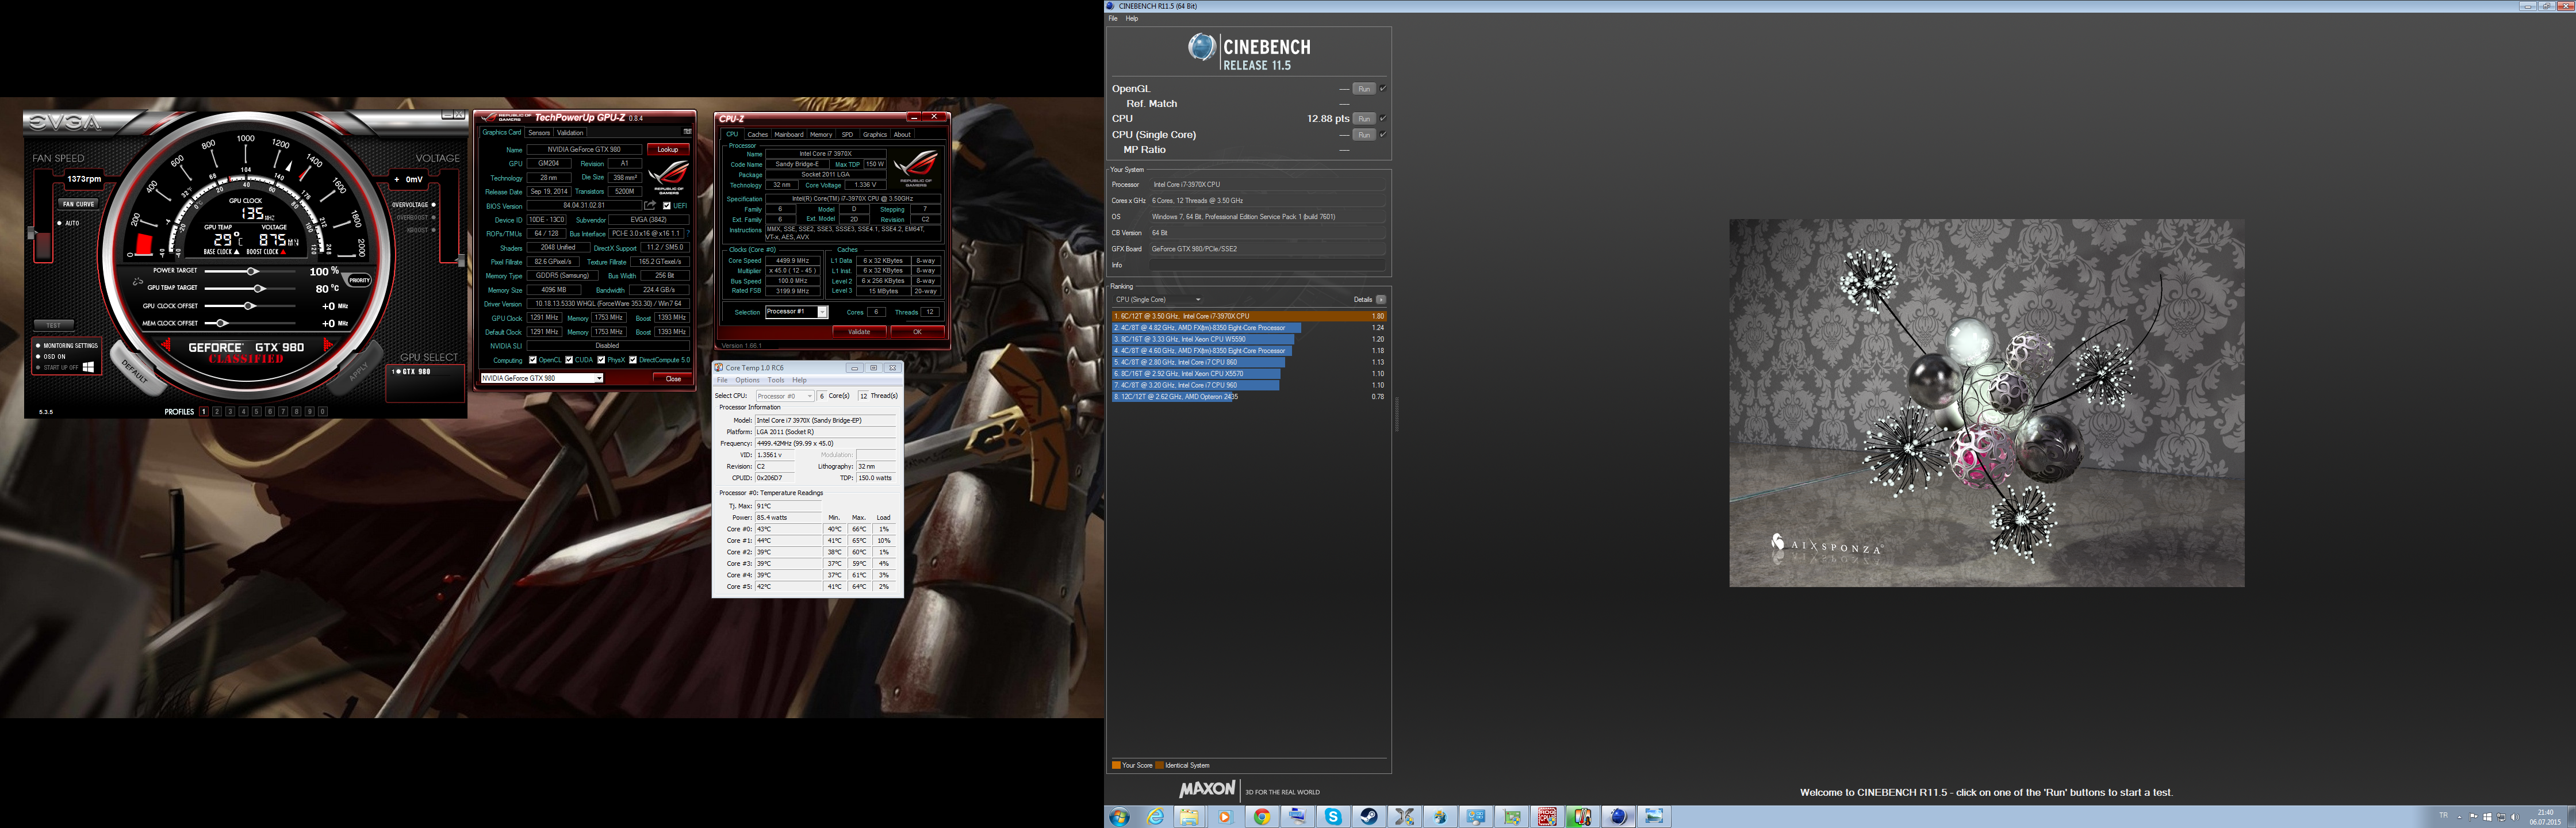
Task: Click the volume speaker tray icon
Action: [2515, 817]
